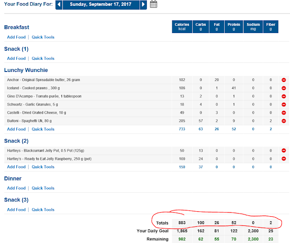Click Snack (2) calorie subtotal 150
This screenshot has width=290, height=243.
point(182,167)
